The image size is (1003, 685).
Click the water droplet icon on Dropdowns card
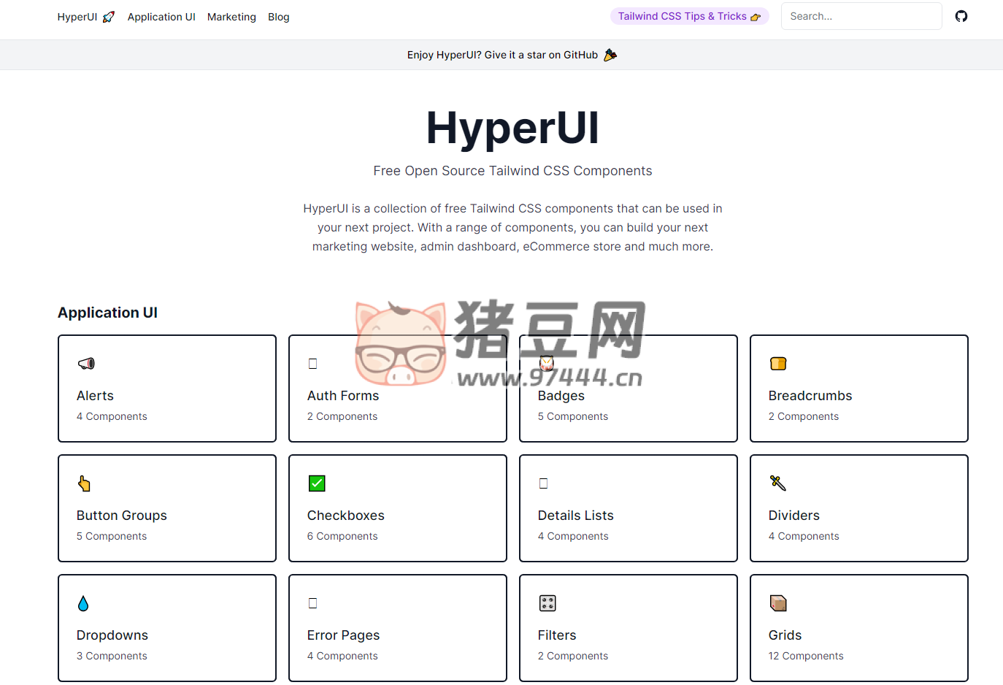coord(83,602)
